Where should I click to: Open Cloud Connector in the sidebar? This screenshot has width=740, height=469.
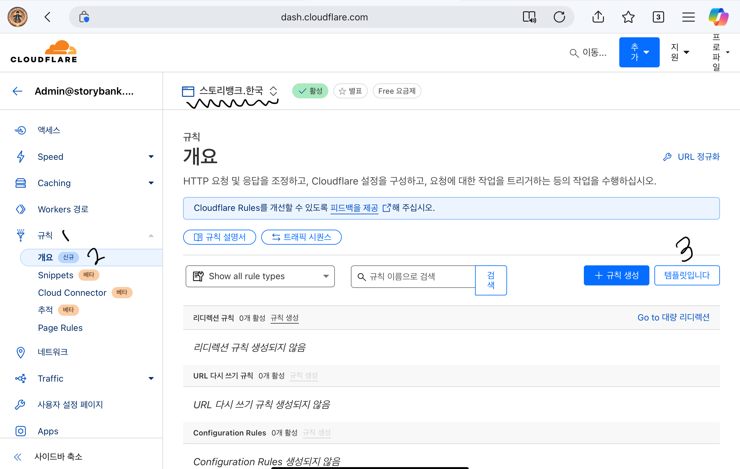click(72, 293)
